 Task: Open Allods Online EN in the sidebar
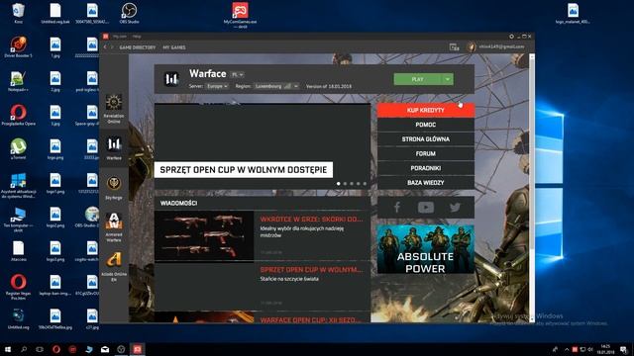coord(114,267)
